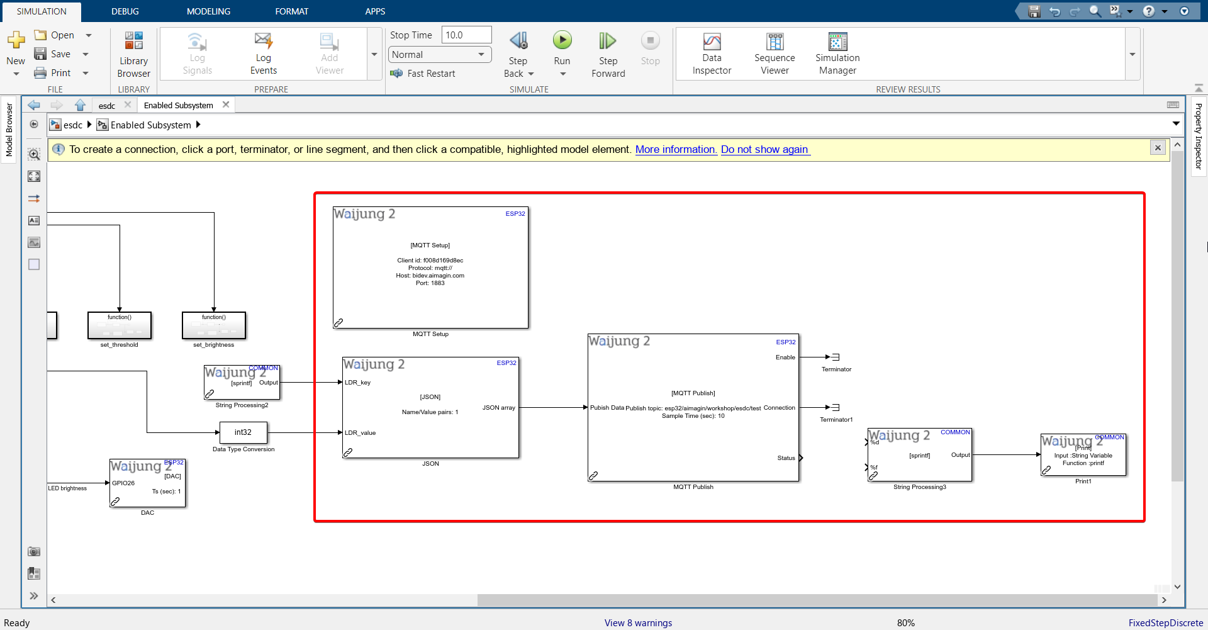The image size is (1208, 630).
Task: Click Fit to View palette icon
Action: coord(34,176)
